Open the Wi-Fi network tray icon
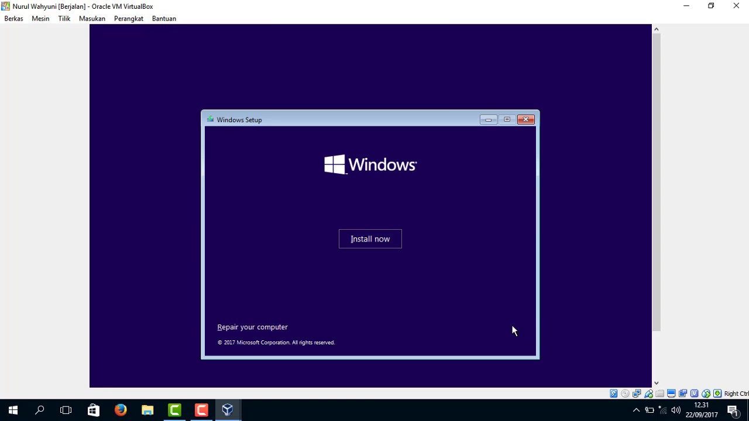The height and width of the screenshot is (421, 749). (662, 410)
